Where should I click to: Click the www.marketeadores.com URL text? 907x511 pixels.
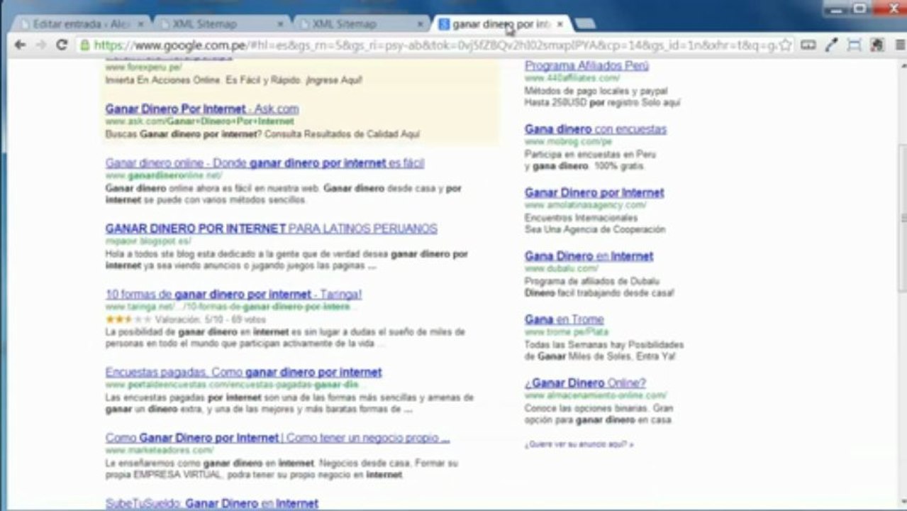159,450
